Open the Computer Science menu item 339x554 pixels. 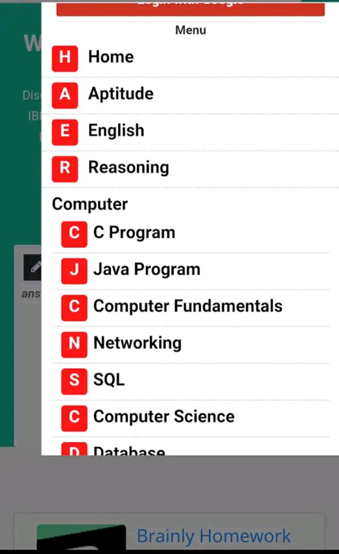coord(164,417)
